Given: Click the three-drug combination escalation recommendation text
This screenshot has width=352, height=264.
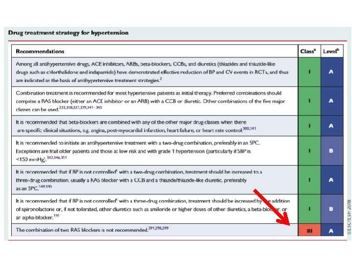Looking at the screenshot, I should pos(139,180).
